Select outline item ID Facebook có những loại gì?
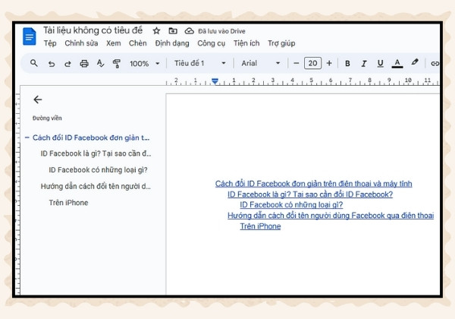The image size is (455, 319). (98, 169)
